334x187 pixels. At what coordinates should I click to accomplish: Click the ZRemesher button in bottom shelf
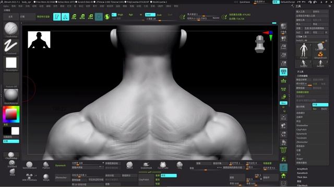[63, 178]
